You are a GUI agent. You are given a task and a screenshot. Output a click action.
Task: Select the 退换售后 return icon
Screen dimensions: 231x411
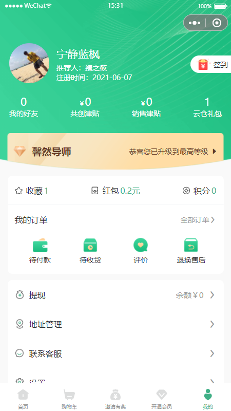(x=191, y=245)
